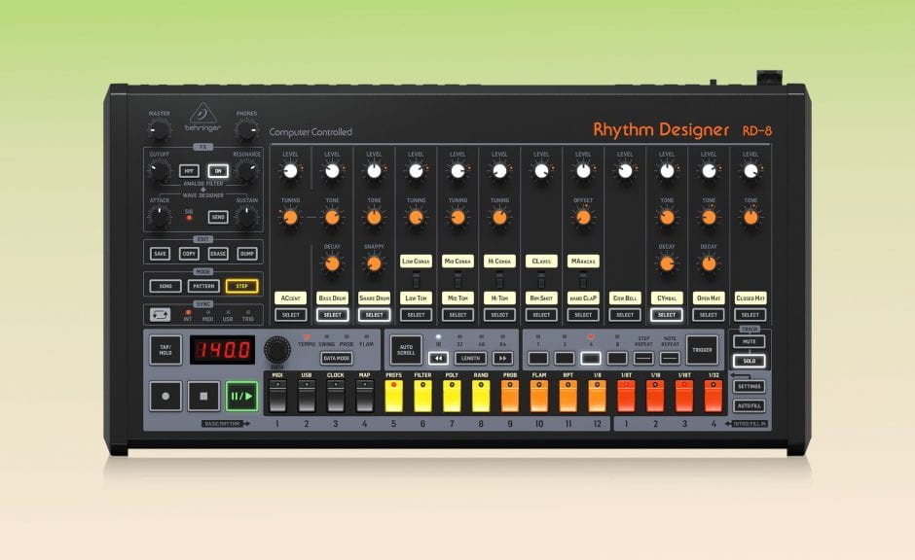This screenshot has width=915, height=560.
Task: Tap the Trigger button in the track section
Action: point(701,349)
